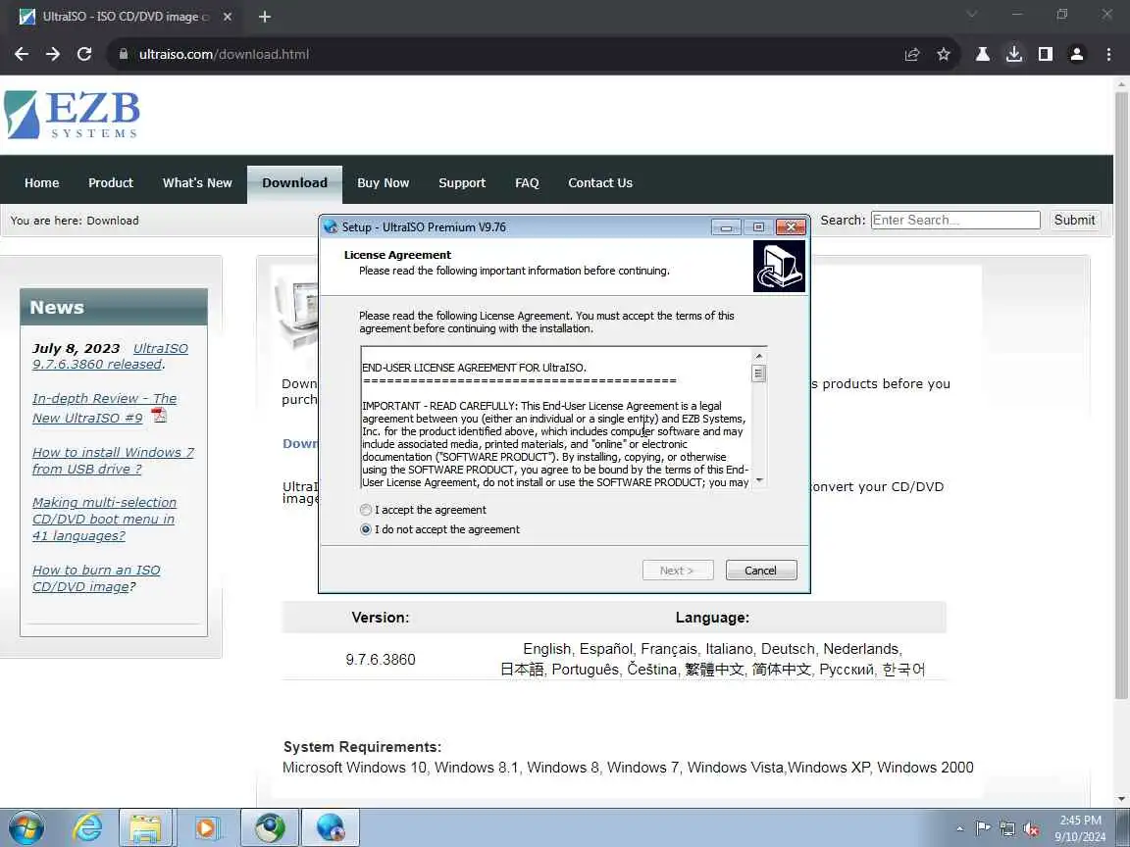Viewport: 1130px width, 847px height.
Task: Click the License Agreement heading
Action: tap(398, 255)
